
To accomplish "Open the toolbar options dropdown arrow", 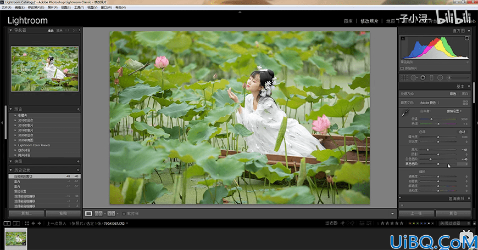I will pos(392,214).
